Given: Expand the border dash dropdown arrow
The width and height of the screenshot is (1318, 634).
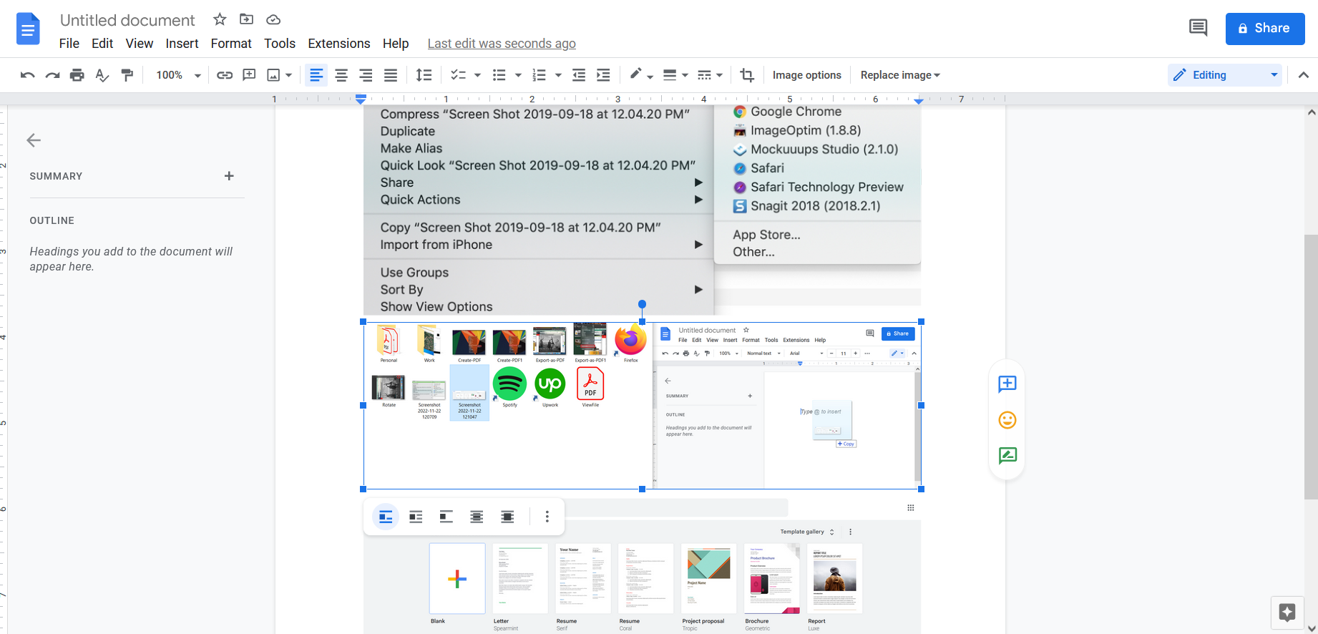Looking at the screenshot, I should [x=719, y=75].
